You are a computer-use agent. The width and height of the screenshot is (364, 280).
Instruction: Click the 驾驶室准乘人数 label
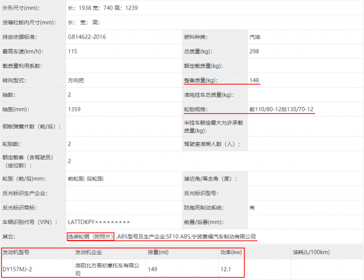click(212, 144)
